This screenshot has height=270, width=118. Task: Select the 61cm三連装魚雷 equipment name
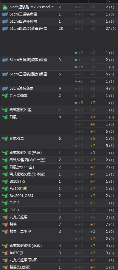(23, 14)
